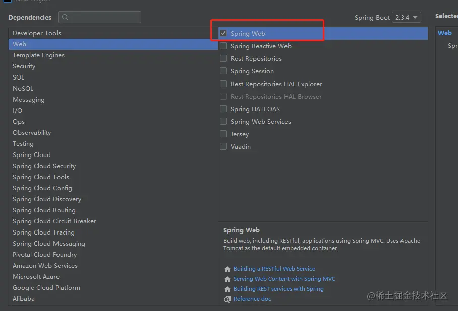
Task: Open Pivotal Cloud Foundry category
Action: (x=113, y=255)
